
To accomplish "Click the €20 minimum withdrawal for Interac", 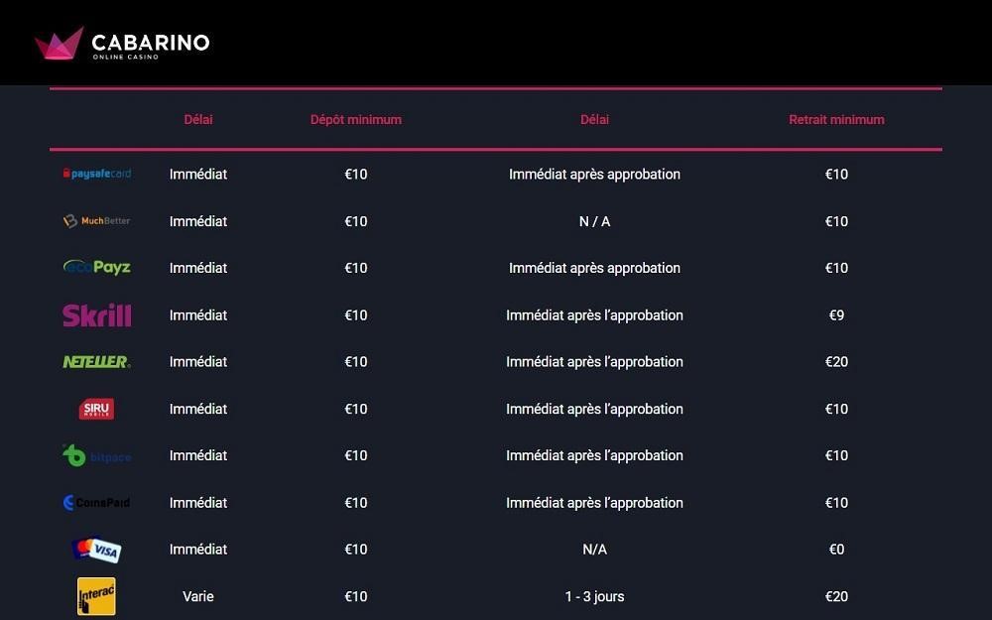I will coord(836,596).
